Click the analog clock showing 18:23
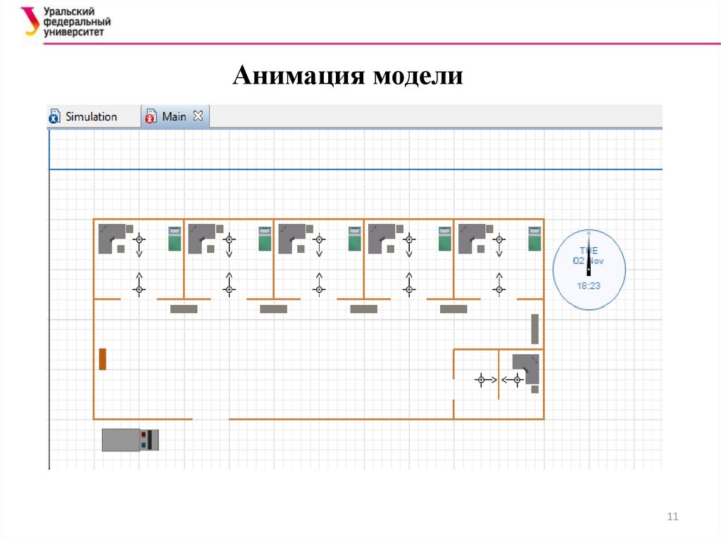The height and width of the screenshot is (540, 721). click(588, 270)
